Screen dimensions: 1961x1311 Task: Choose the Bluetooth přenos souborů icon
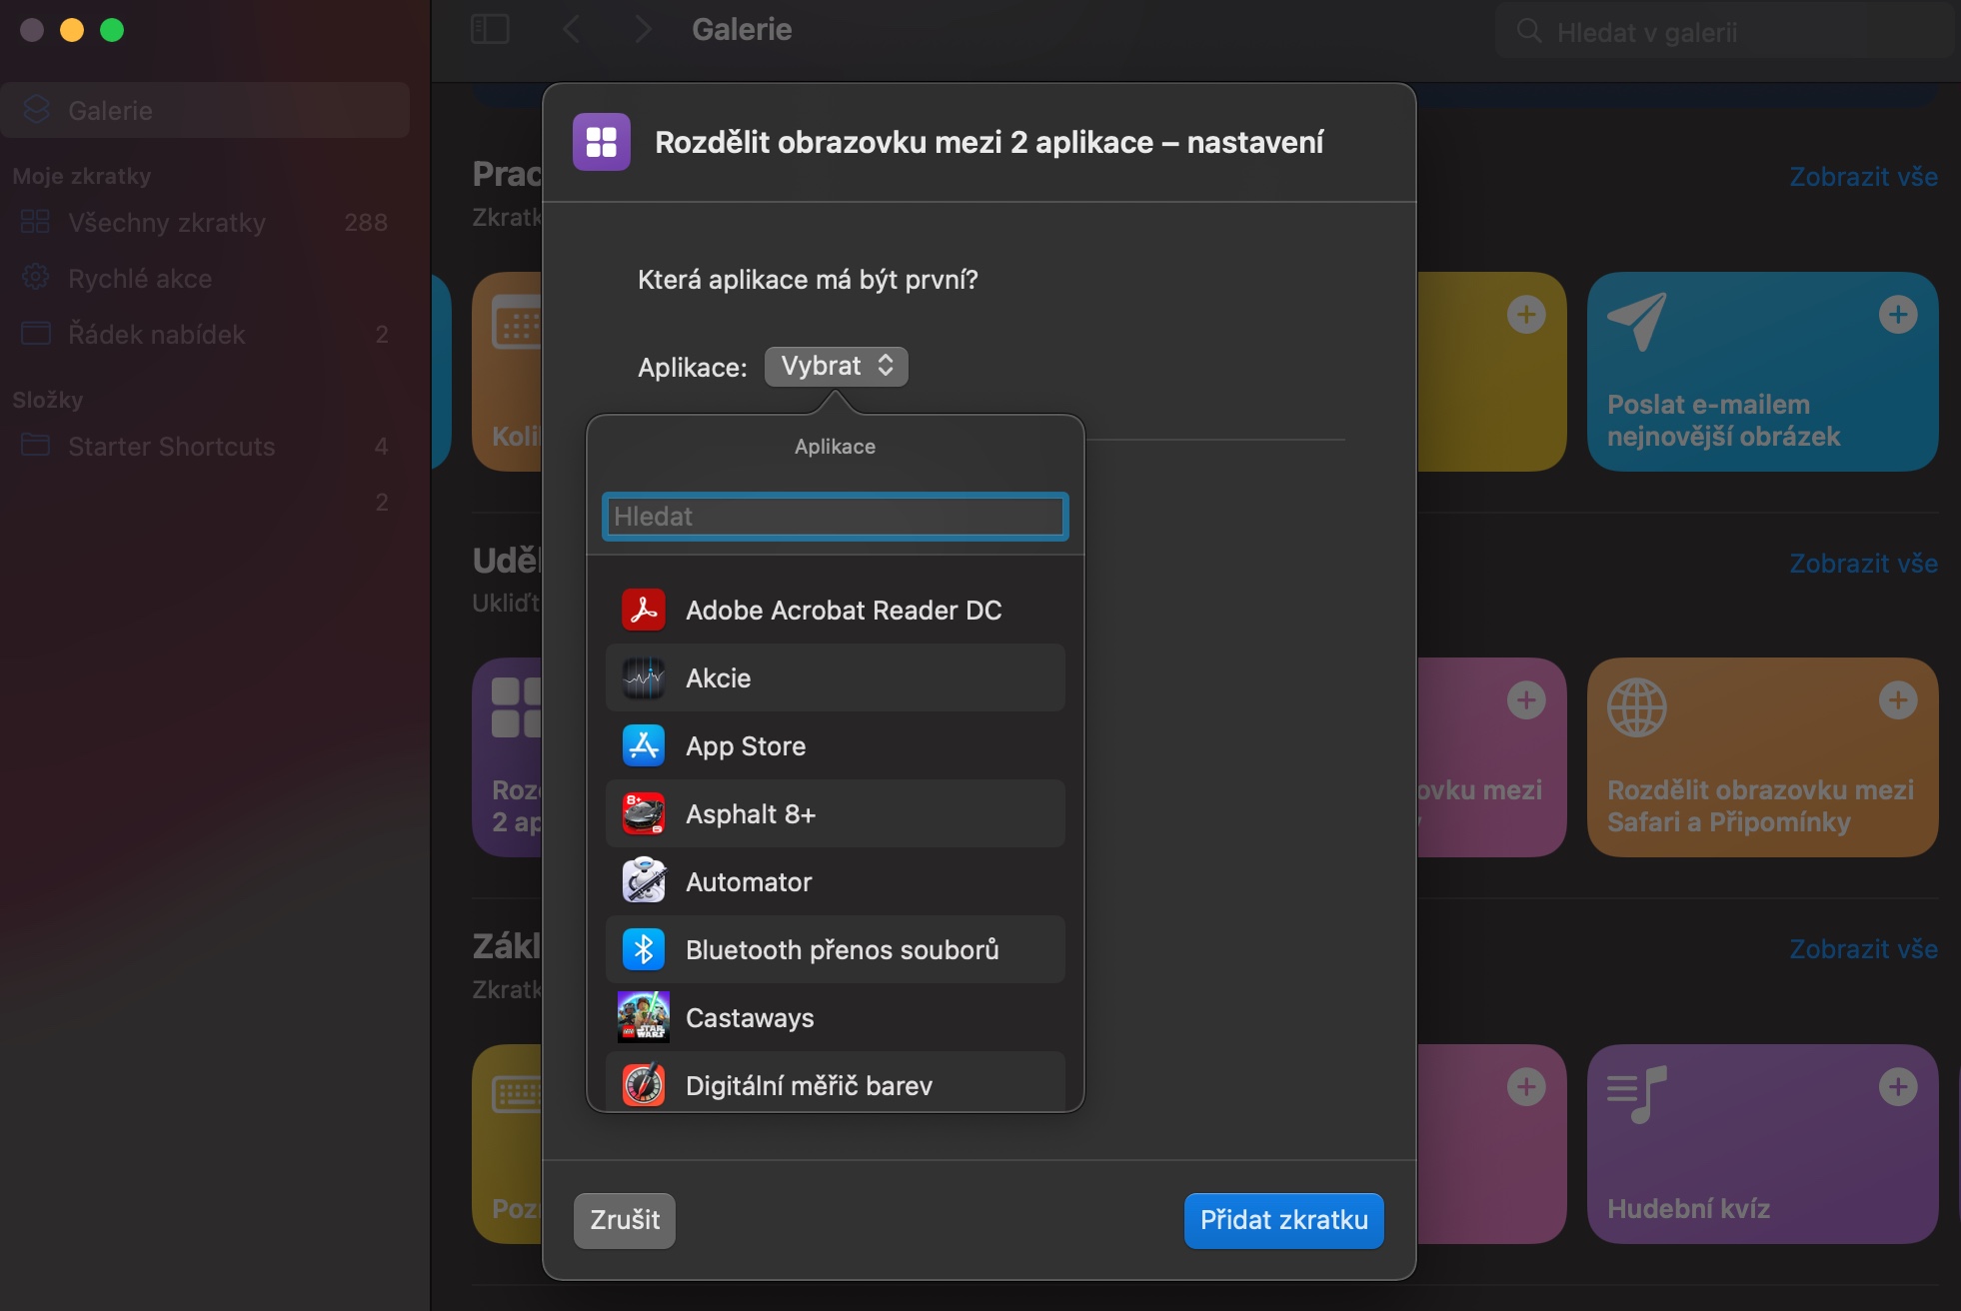[x=644, y=950]
